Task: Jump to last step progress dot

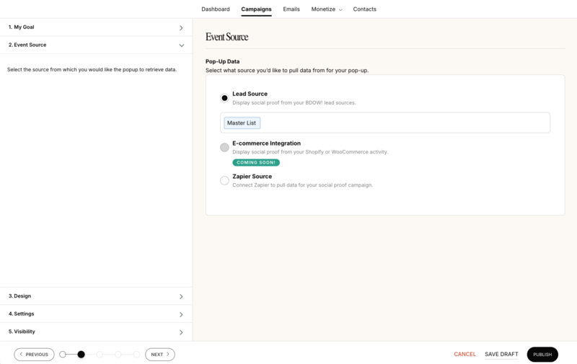Action: (x=136, y=355)
